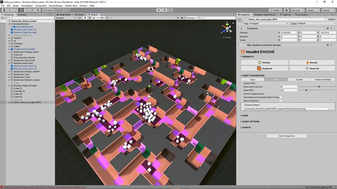
Task: Toggle scene effects icon
Action: point(94,18)
